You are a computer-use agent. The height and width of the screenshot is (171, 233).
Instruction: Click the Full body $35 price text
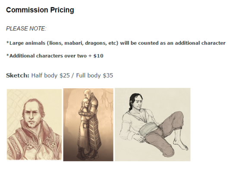(x=94, y=75)
